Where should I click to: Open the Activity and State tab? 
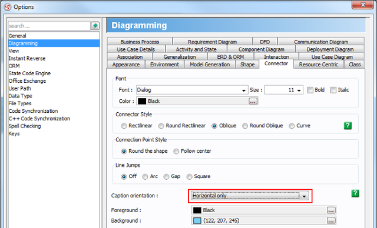click(x=196, y=49)
